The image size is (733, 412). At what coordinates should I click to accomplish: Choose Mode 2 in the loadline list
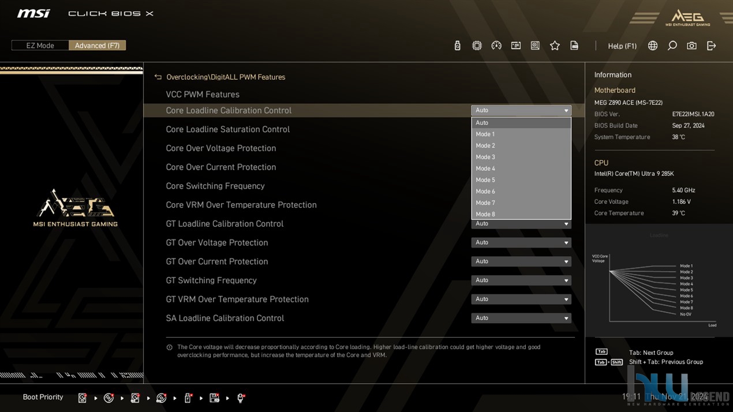click(521, 146)
